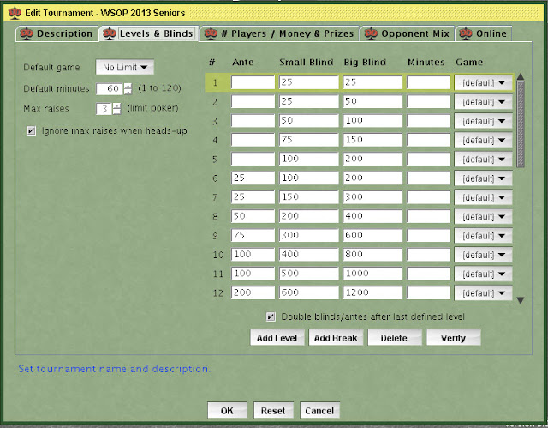The width and height of the screenshot is (548, 428).
Task: Increase Default minutes with up stepper arrow
Action: coord(128,86)
